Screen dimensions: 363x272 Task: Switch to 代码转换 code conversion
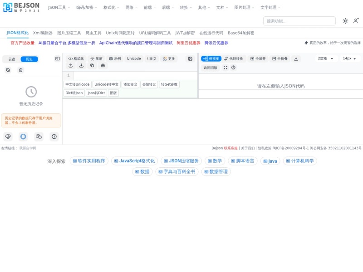coord(234,59)
